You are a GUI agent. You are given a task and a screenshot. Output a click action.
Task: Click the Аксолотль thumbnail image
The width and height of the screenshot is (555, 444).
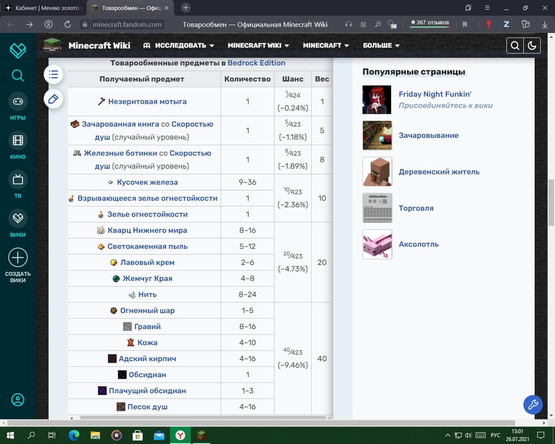click(x=377, y=244)
